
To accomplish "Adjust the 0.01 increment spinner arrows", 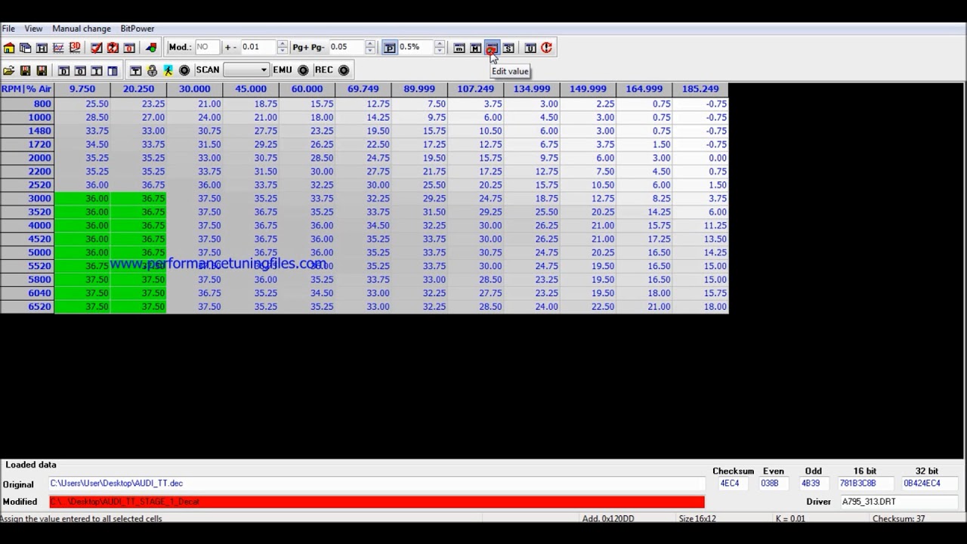I will click(283, 47).
